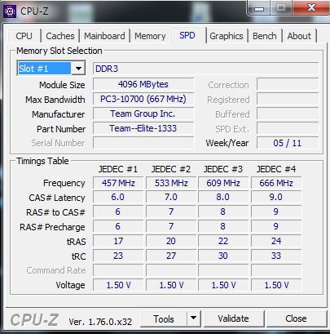The height and width of the screenshot is (334, 330).
Task: Click the tRAS value 17
Action: [x=118, y=241]
